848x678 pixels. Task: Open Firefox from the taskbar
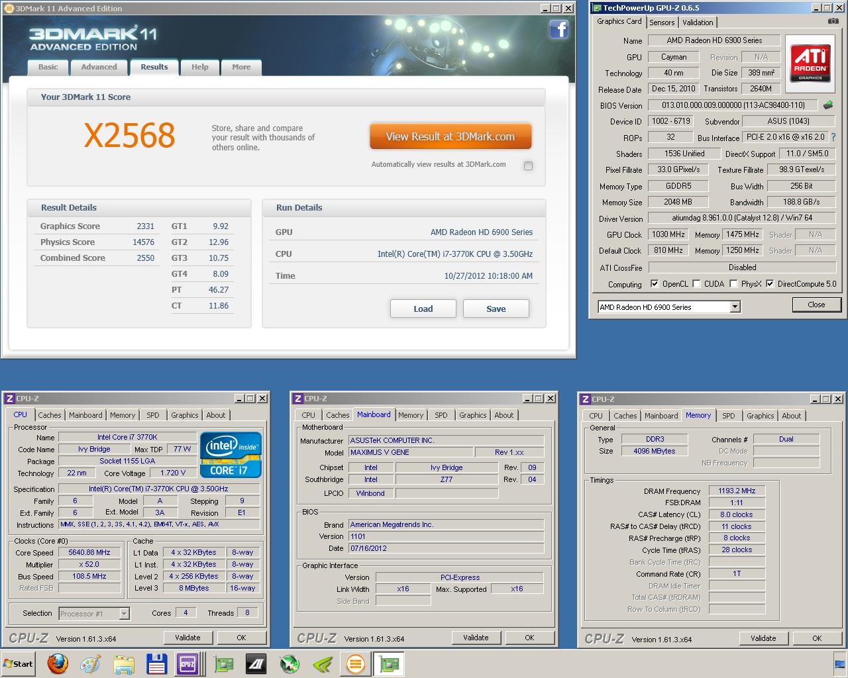coord(58,664)
